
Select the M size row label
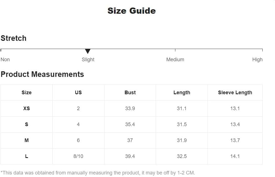click(x=27, y=140)
